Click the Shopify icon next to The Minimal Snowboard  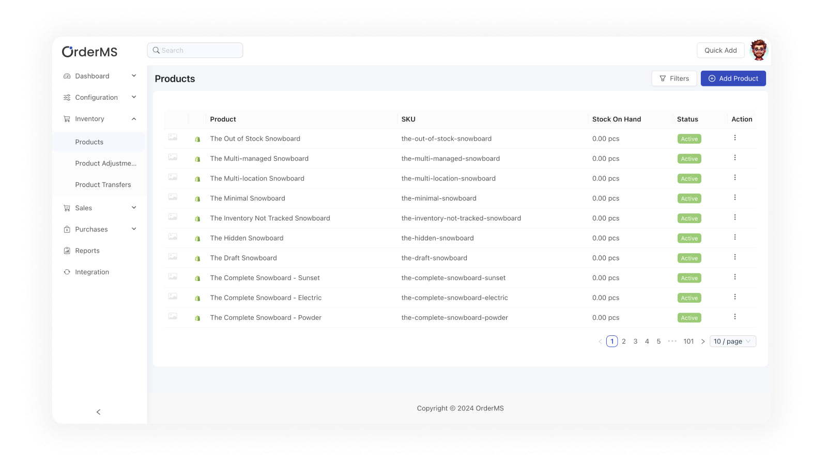coord(198,198)
